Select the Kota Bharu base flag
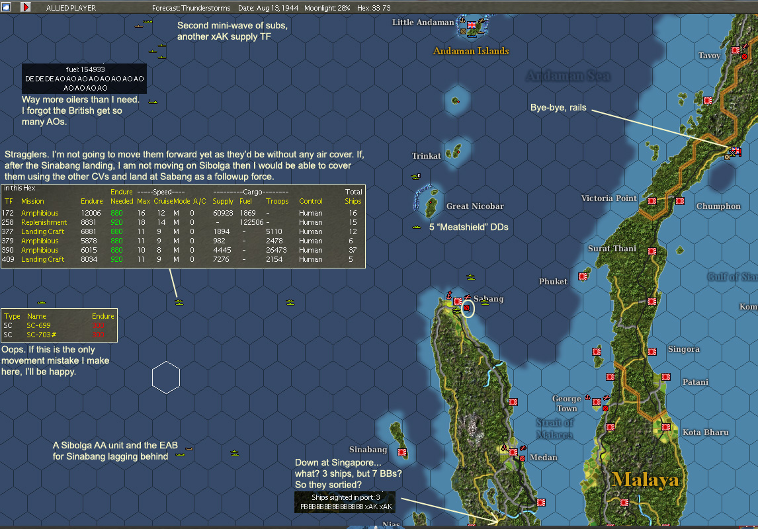758x529 pixels. (x=665, y=427)
